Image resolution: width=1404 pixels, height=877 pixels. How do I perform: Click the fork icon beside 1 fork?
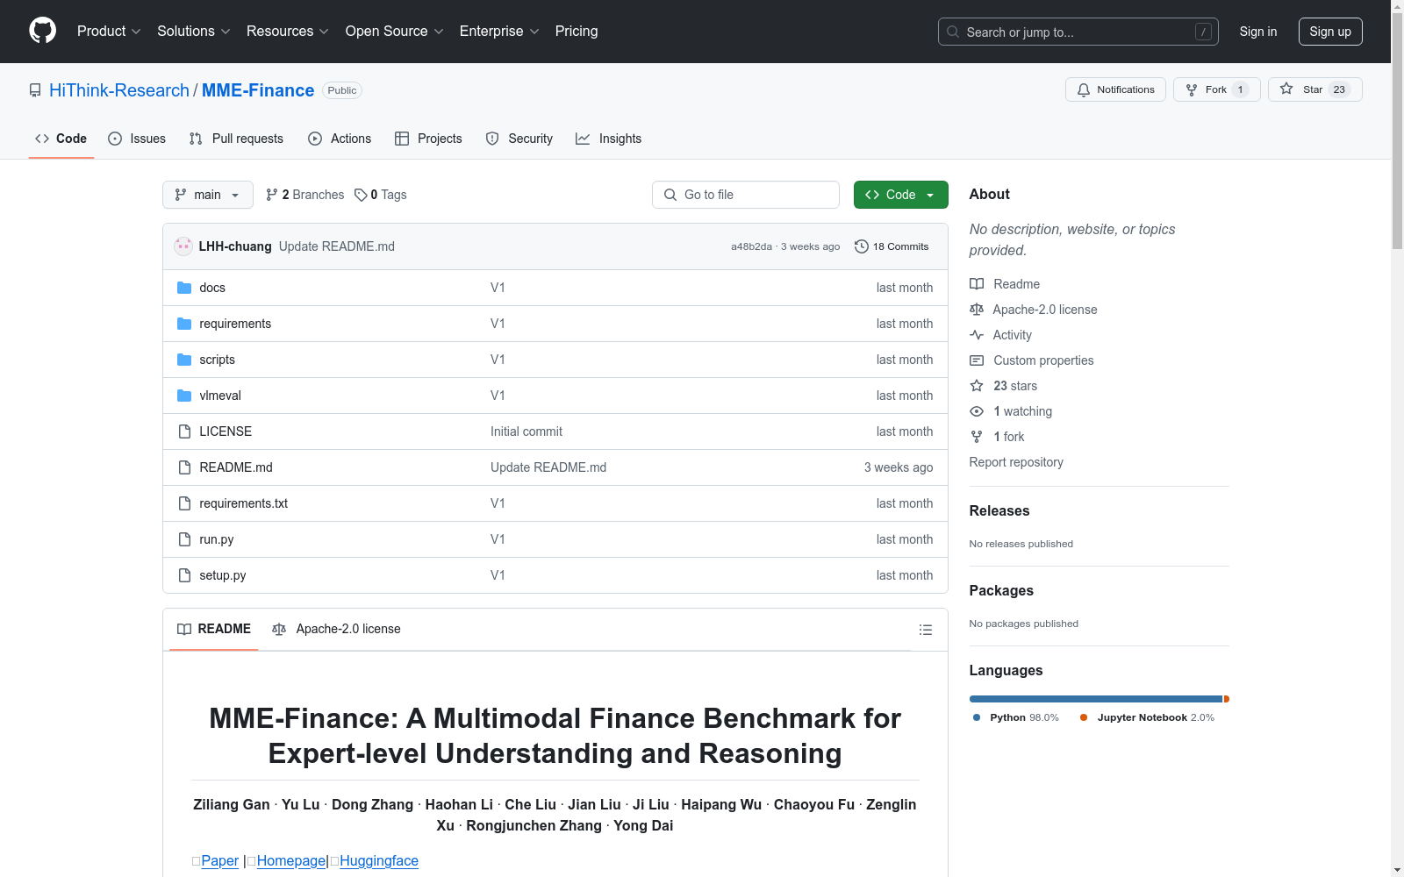pyautogui.click(x=977, y=437)
